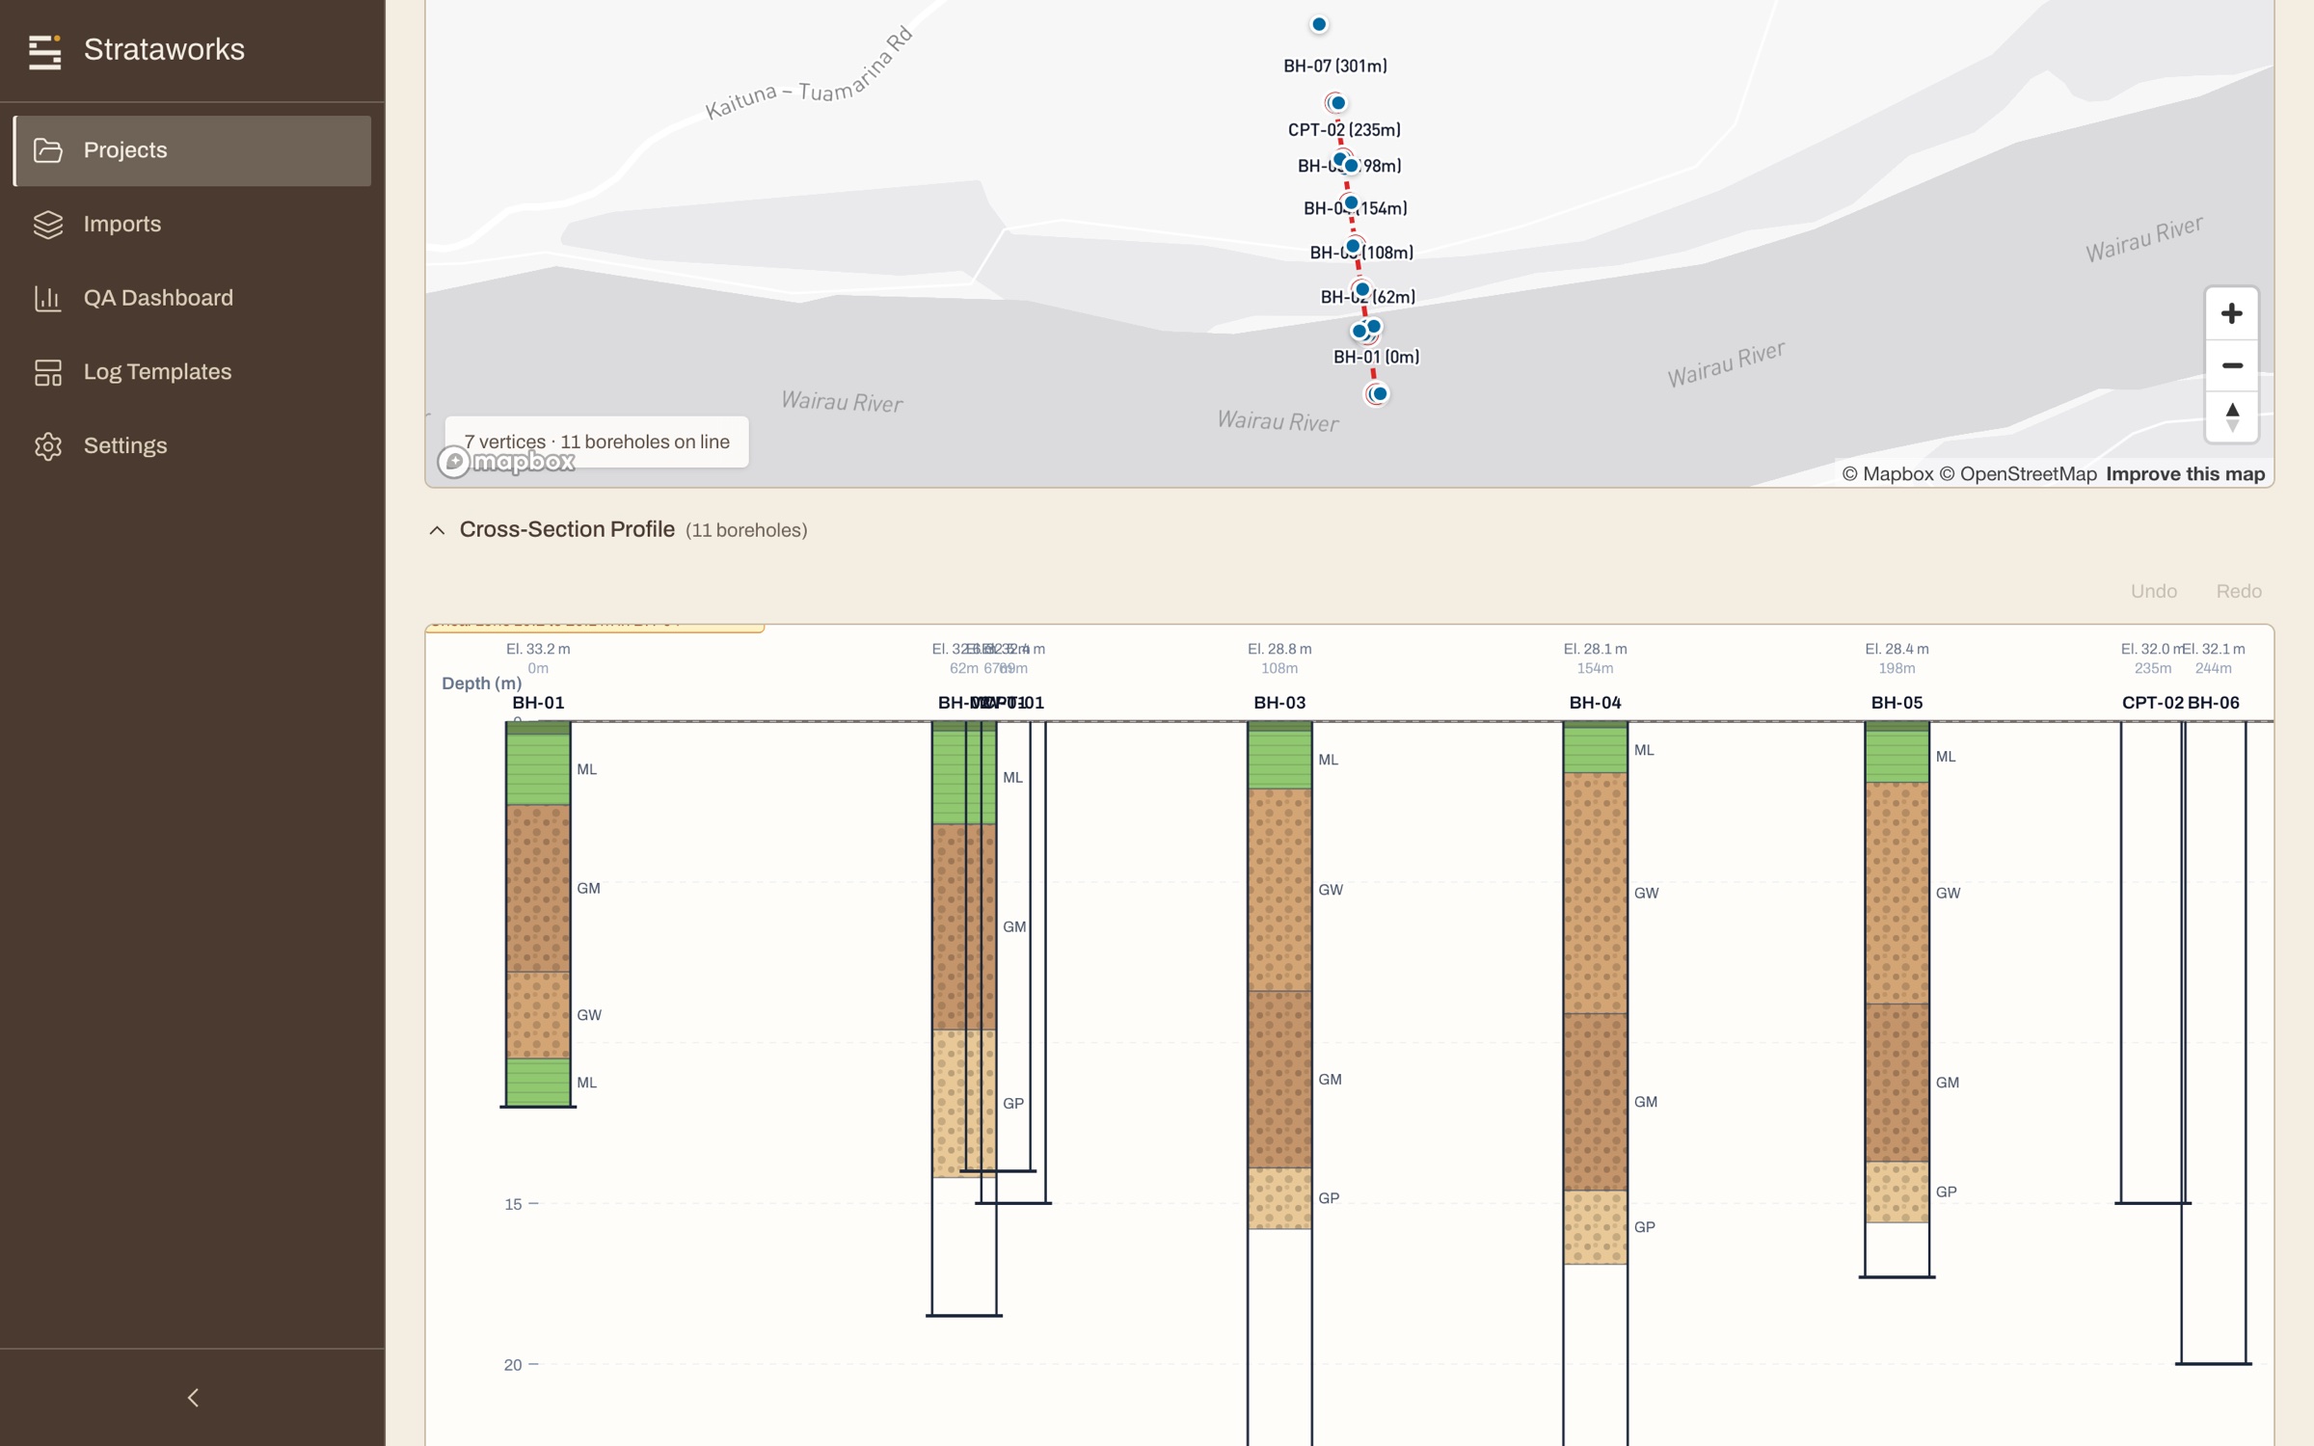Click the GP layer in BH-04 log

click(x=1595, y=1227)
